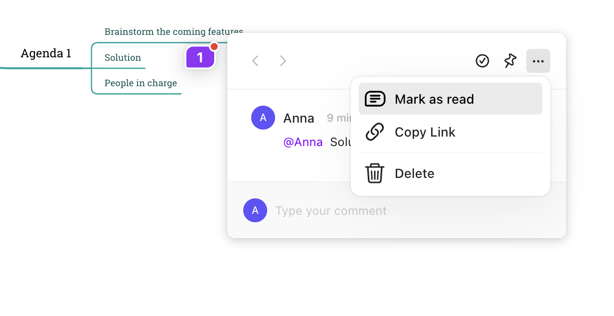Open the three-dots more options button

538,61
